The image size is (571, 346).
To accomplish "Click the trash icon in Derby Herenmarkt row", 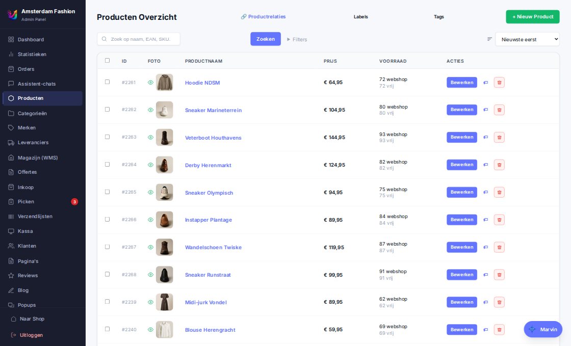I will tap(499, 165).
